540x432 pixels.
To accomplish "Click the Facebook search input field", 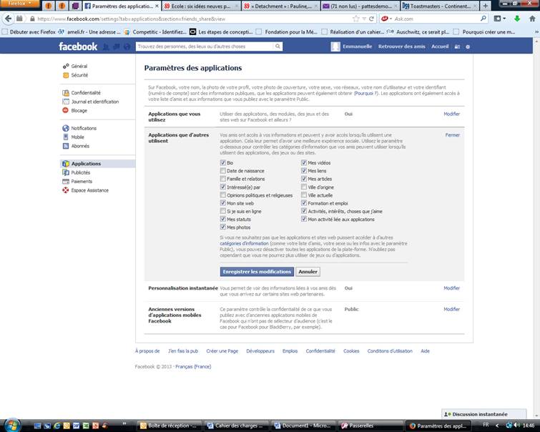I will coord(205,46).
